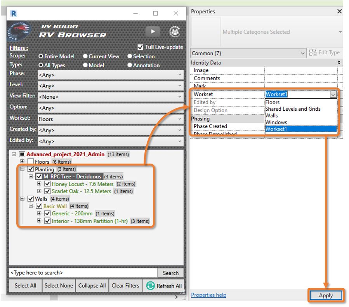
Task: Open the View Filter dropdown
Action: tap(111, 97)
